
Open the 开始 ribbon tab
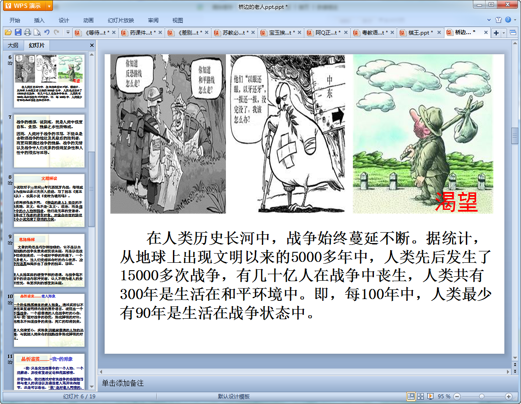pyautogui.click(x=14, y=20)
